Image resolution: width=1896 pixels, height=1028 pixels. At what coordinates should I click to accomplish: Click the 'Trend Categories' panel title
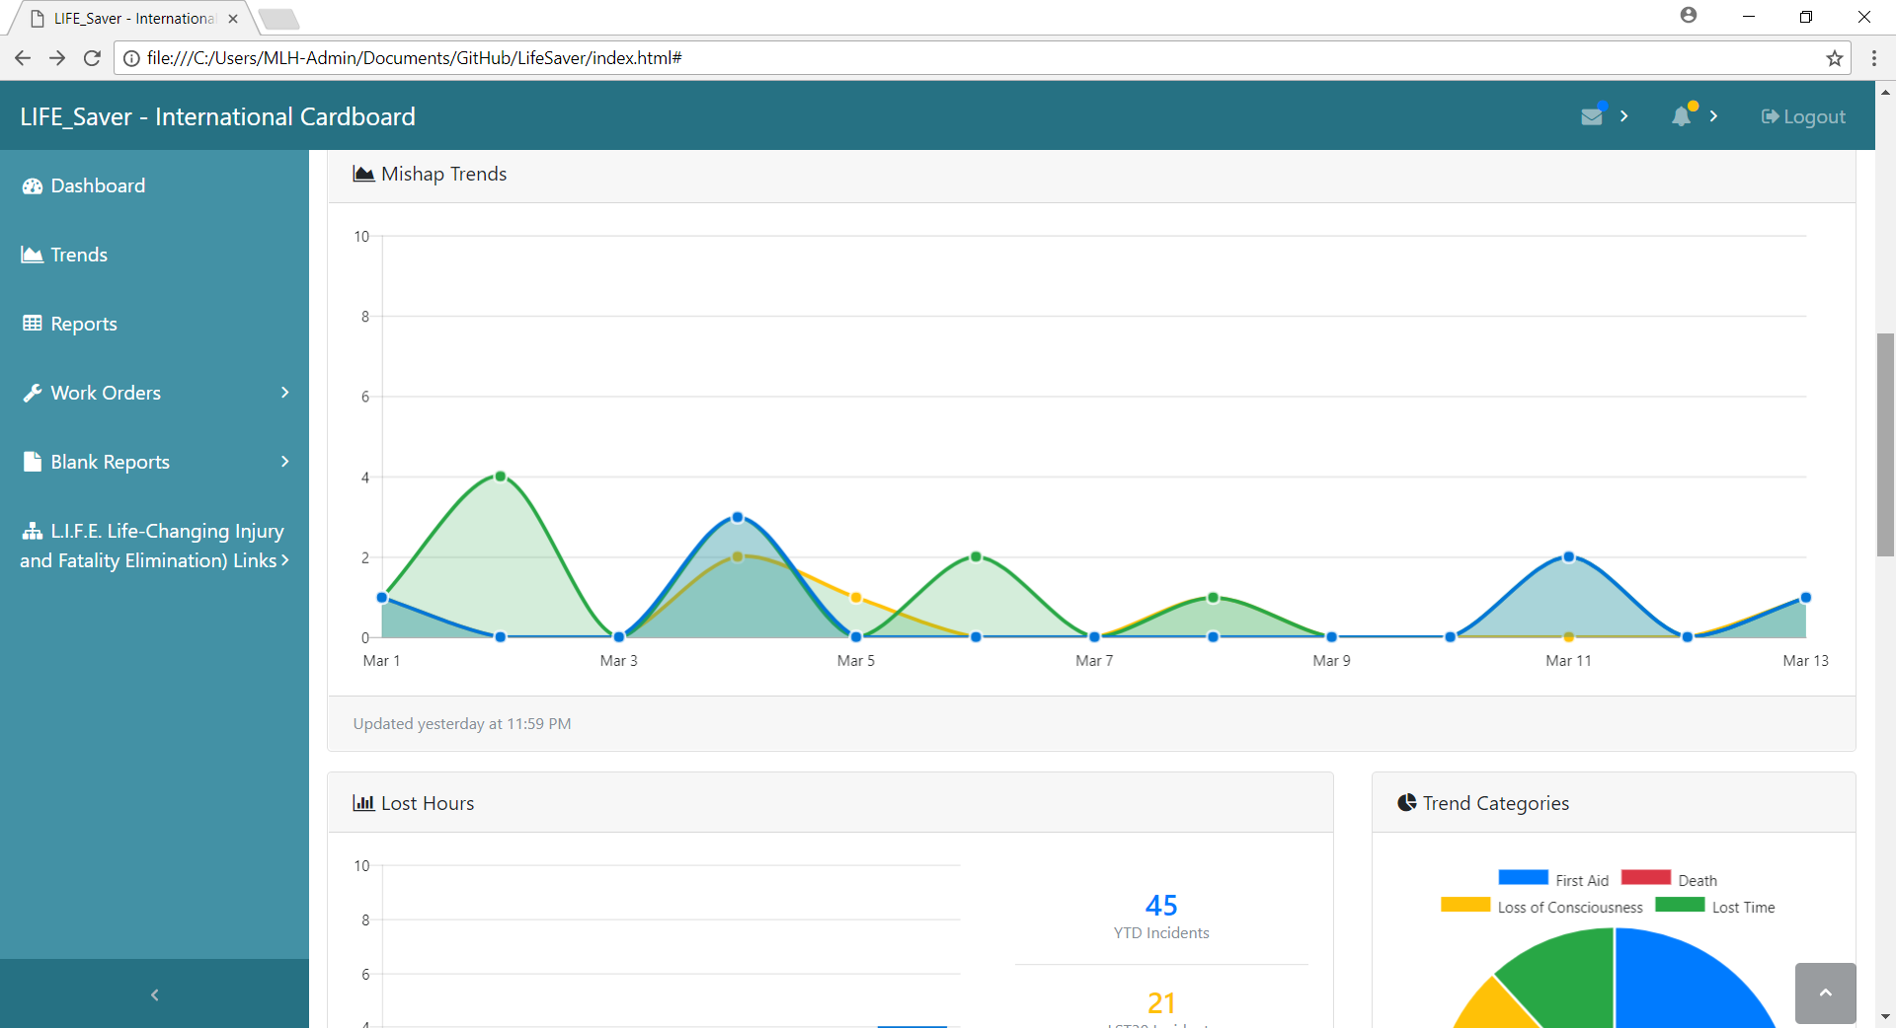[x=1496, y=803]
